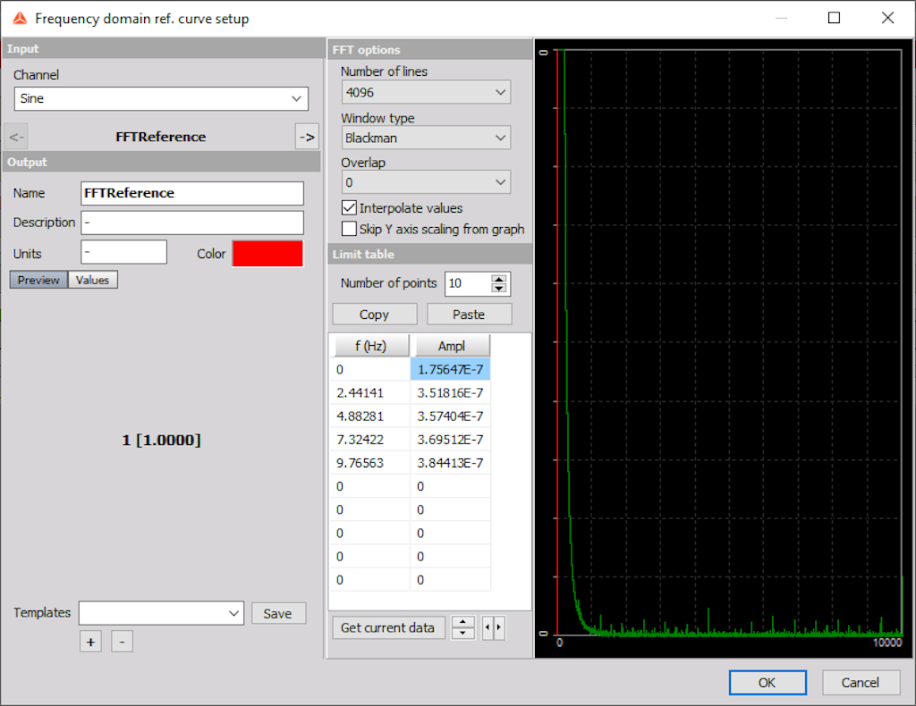Image resolution: width=916 pixels, height=706 pixels.
Task: Select frequency cell 7.32422
Action: (370, 440)
